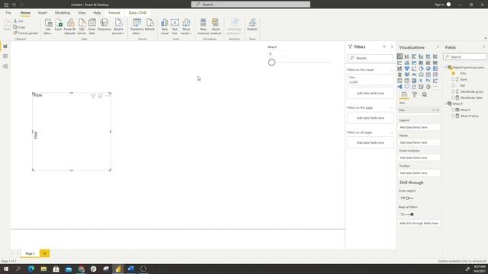Uncheck the Film field checkbox
The width and height of the screenshot is (488, 274).
pyautogui.click(x=454, y=73)
